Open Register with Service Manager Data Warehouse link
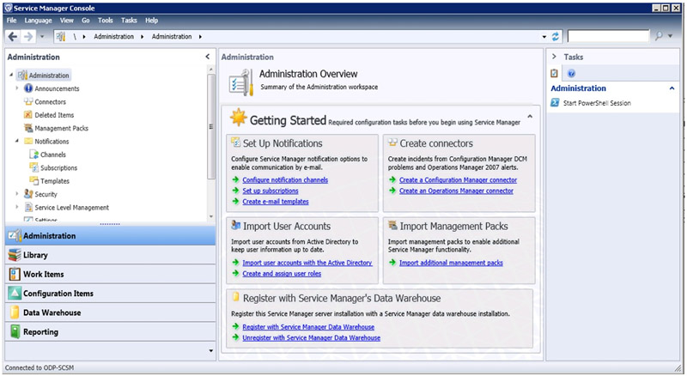Screen dimensions: 687x376 pyautogui.click(x=308, y=327)
